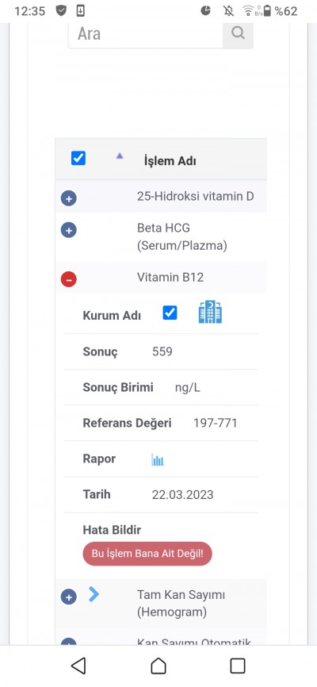
Task: Expand the Tam Kan Sayımı (Hemogram) row
Action: point(69,597)
